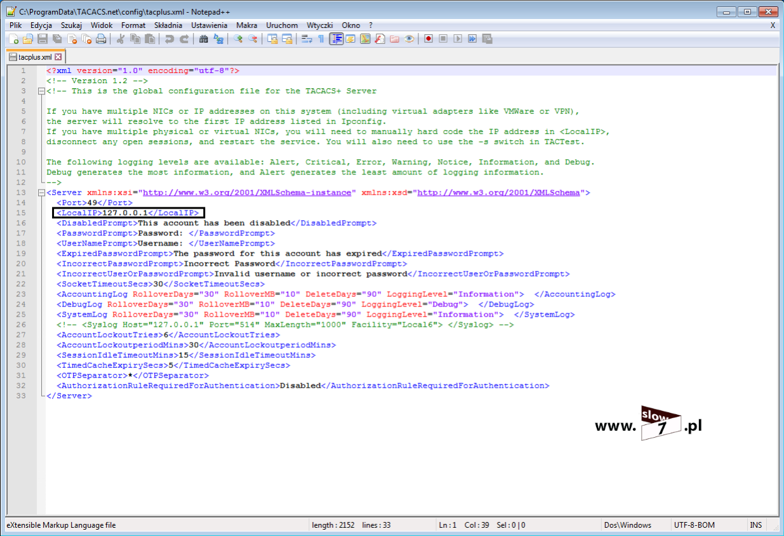Toggle the indent guide toolbar button
This screenshot has height=536, width=784.
coord(336,39)
